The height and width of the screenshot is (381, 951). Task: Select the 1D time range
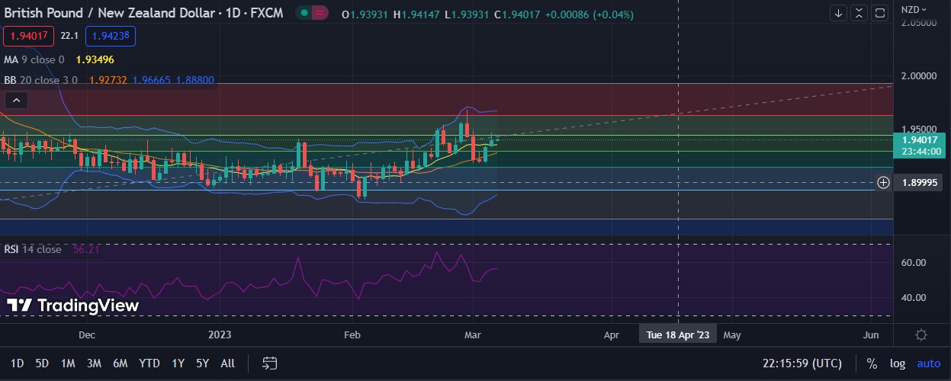pos(17,363)
